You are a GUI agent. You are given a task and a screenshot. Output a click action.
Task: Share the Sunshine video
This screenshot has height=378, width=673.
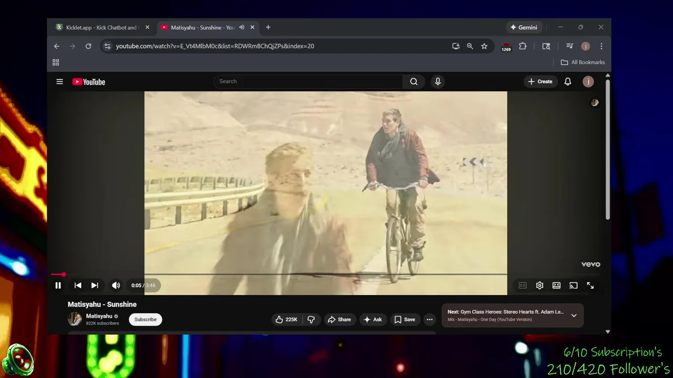(339, 319)
